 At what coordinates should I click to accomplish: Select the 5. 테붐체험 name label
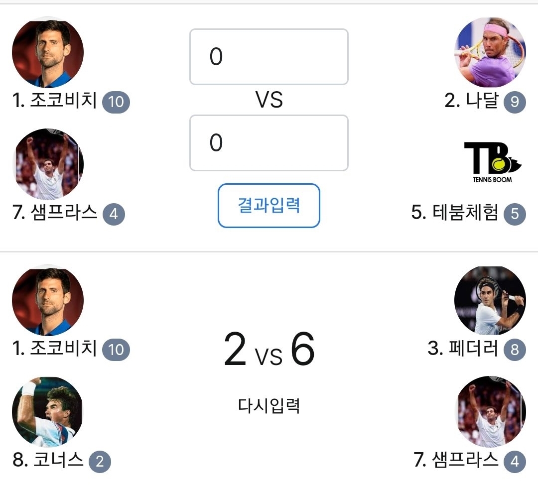point(455,213)
